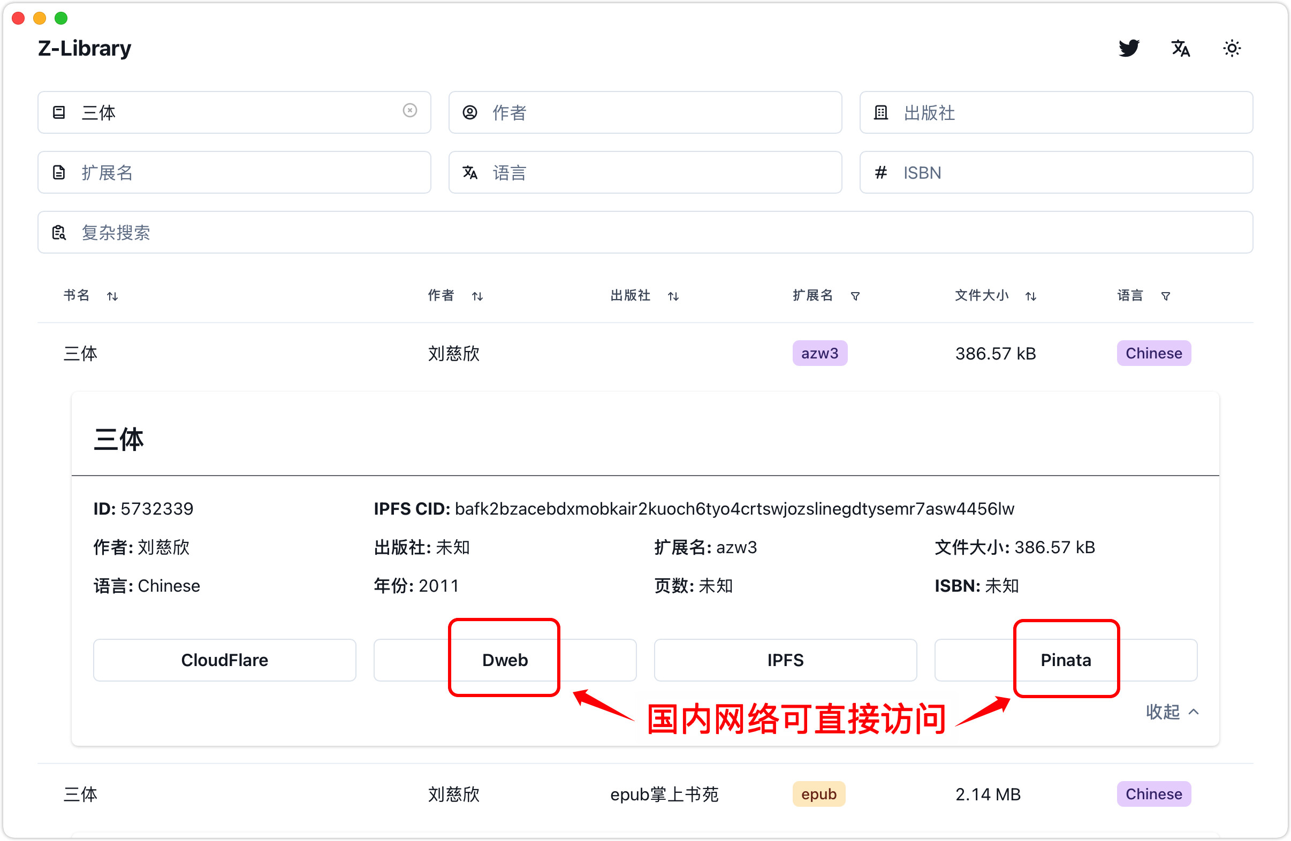Click the azw3 extension tag

pos(819,354)
